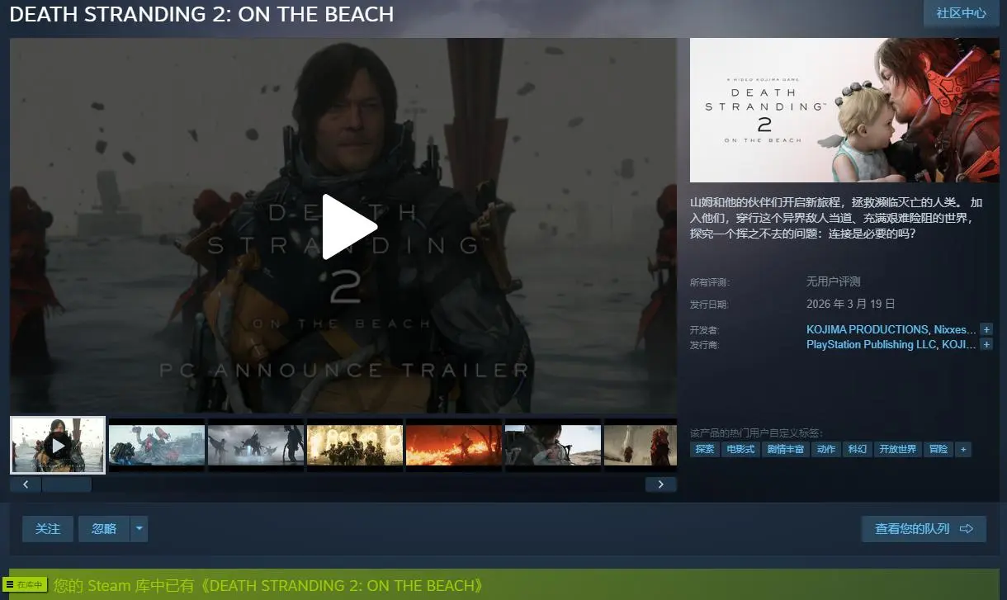This screenshot has width=1007, height=600.
Task: Select the 开放世界 tag
Action: (x=897, y=450)
